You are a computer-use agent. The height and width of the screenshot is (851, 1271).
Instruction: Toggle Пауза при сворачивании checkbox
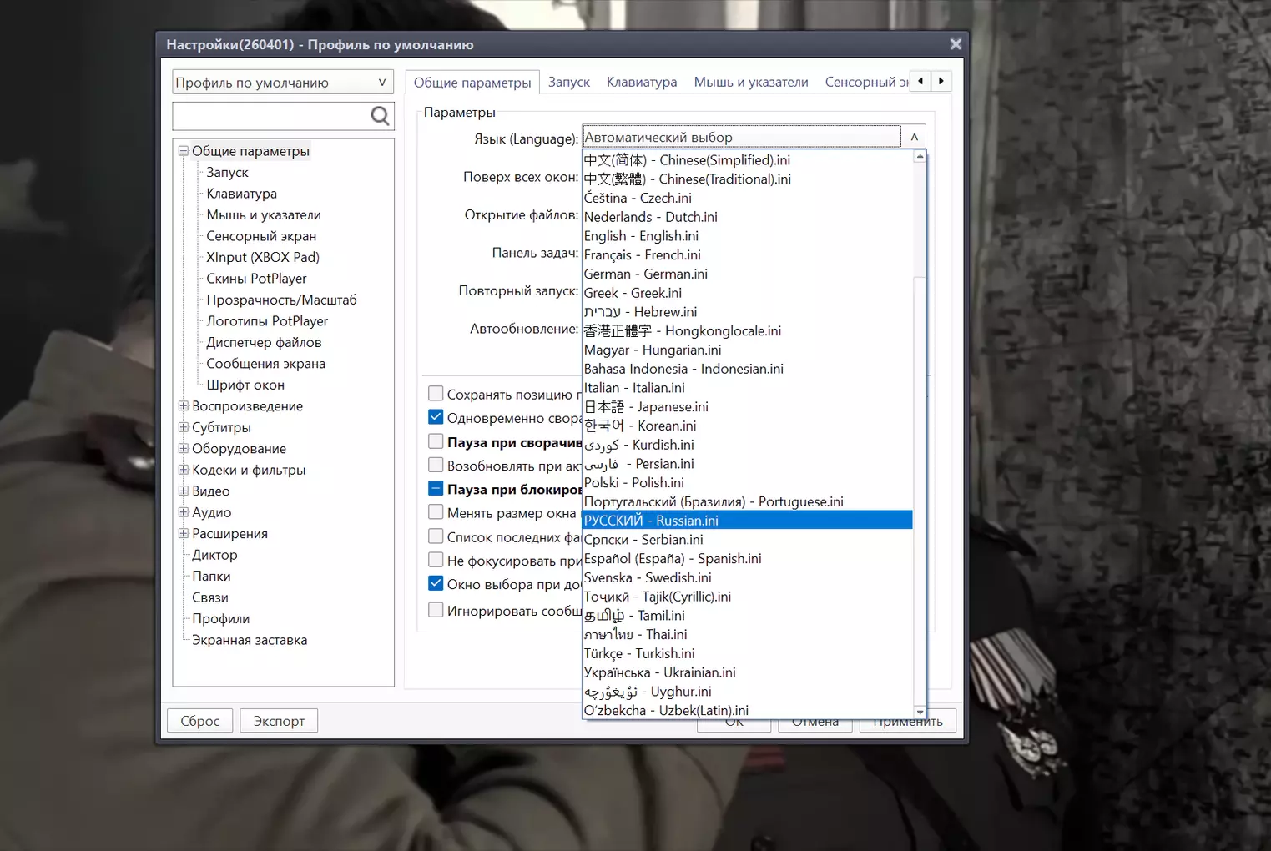coord(436,441)
